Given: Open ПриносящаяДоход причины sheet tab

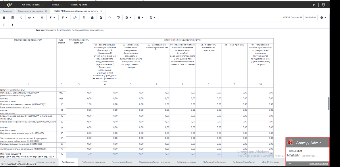Looking at the screenshot, I should (154, 162).
